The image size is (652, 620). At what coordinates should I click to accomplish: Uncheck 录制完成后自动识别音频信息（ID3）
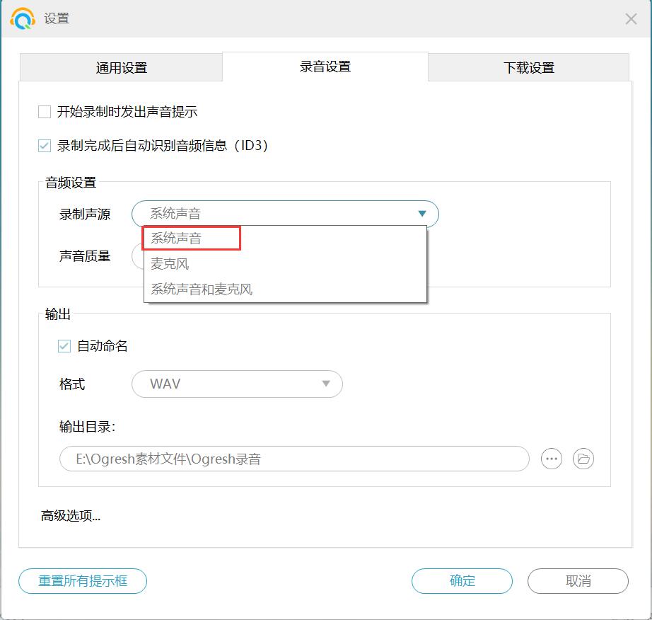point(45,146)
